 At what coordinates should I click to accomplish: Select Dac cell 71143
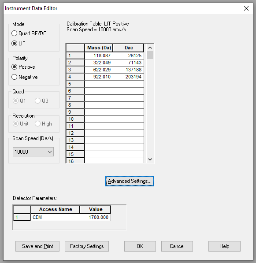[x=128, y=63]
